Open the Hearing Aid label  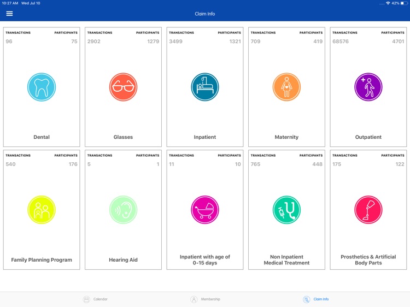click(x=123, y=259)
